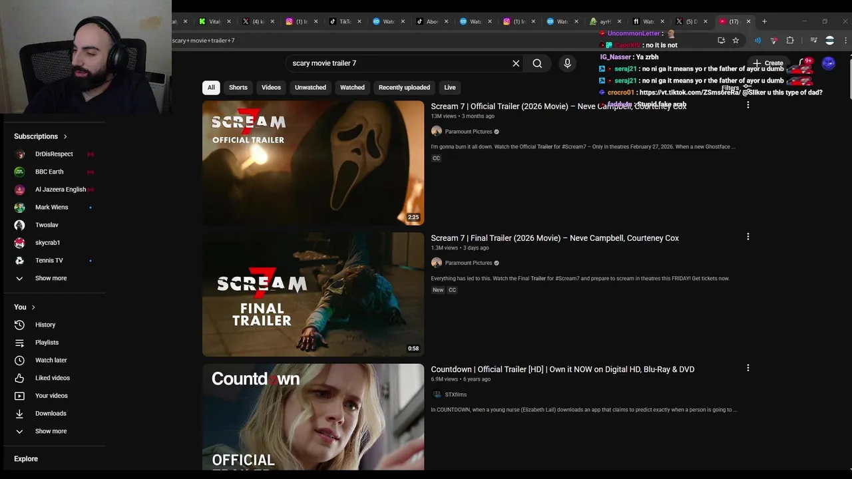The width and height of the screenshot is (852, 479).
Task: Open browser profile icon
Action: pyautogui.click(x=829, y=41)
